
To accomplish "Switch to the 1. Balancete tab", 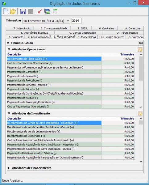I will [15, 37].
